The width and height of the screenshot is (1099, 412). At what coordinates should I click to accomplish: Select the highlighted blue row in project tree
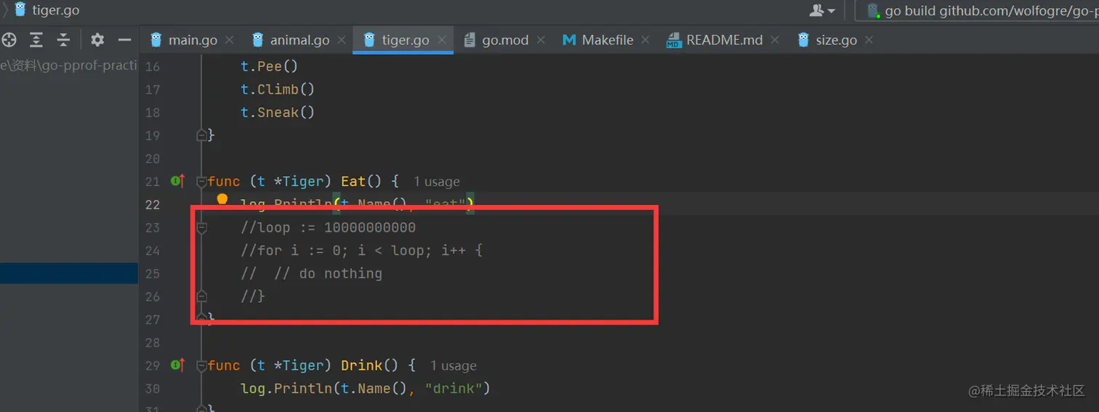[x=69, y=272]
